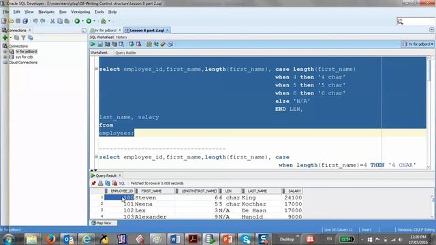Click the Map View button
The width and height of the screenshot is (436, 245).
click(103, 223)
